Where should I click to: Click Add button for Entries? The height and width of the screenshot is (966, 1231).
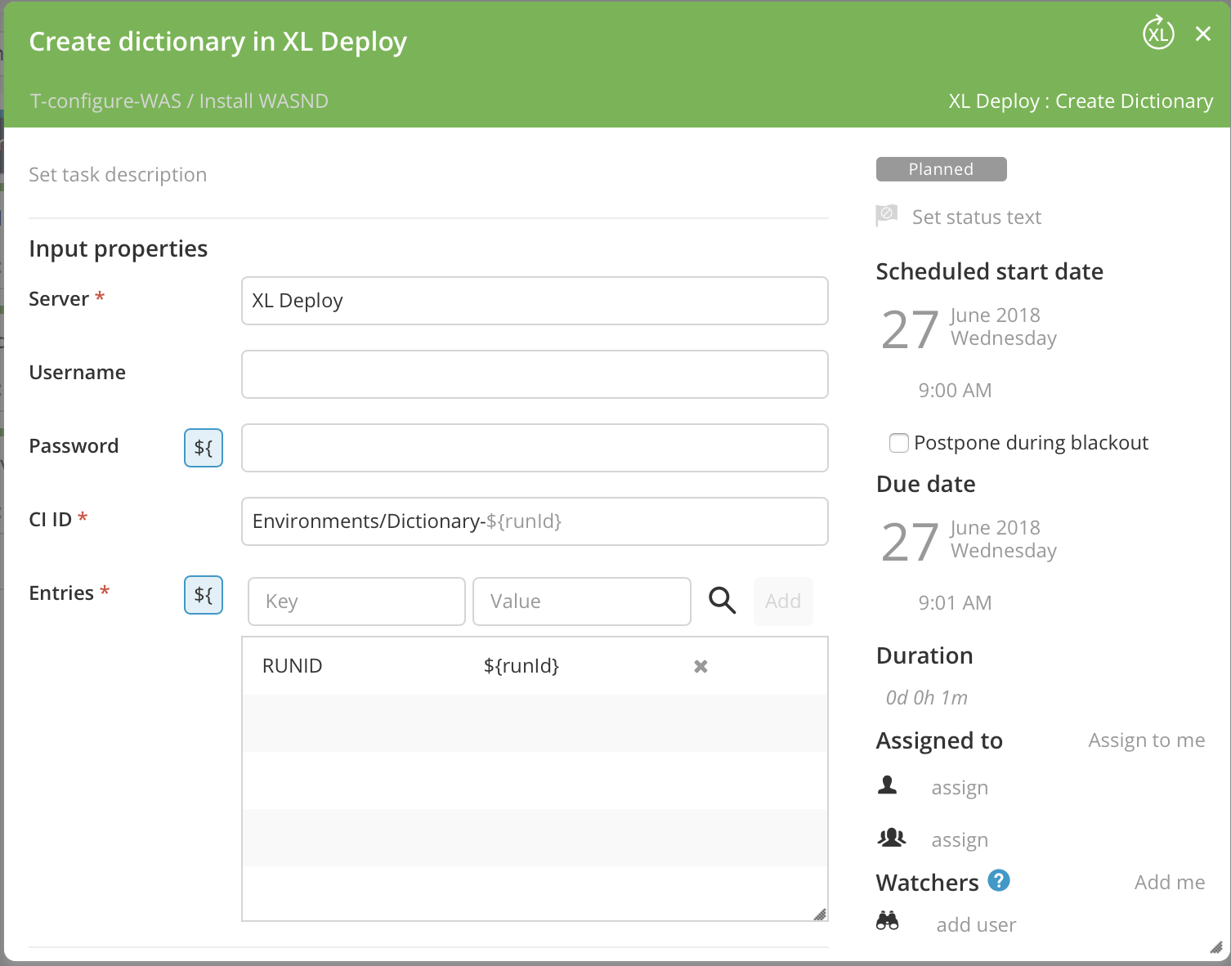pyautogui.click(x=783, y=602)
